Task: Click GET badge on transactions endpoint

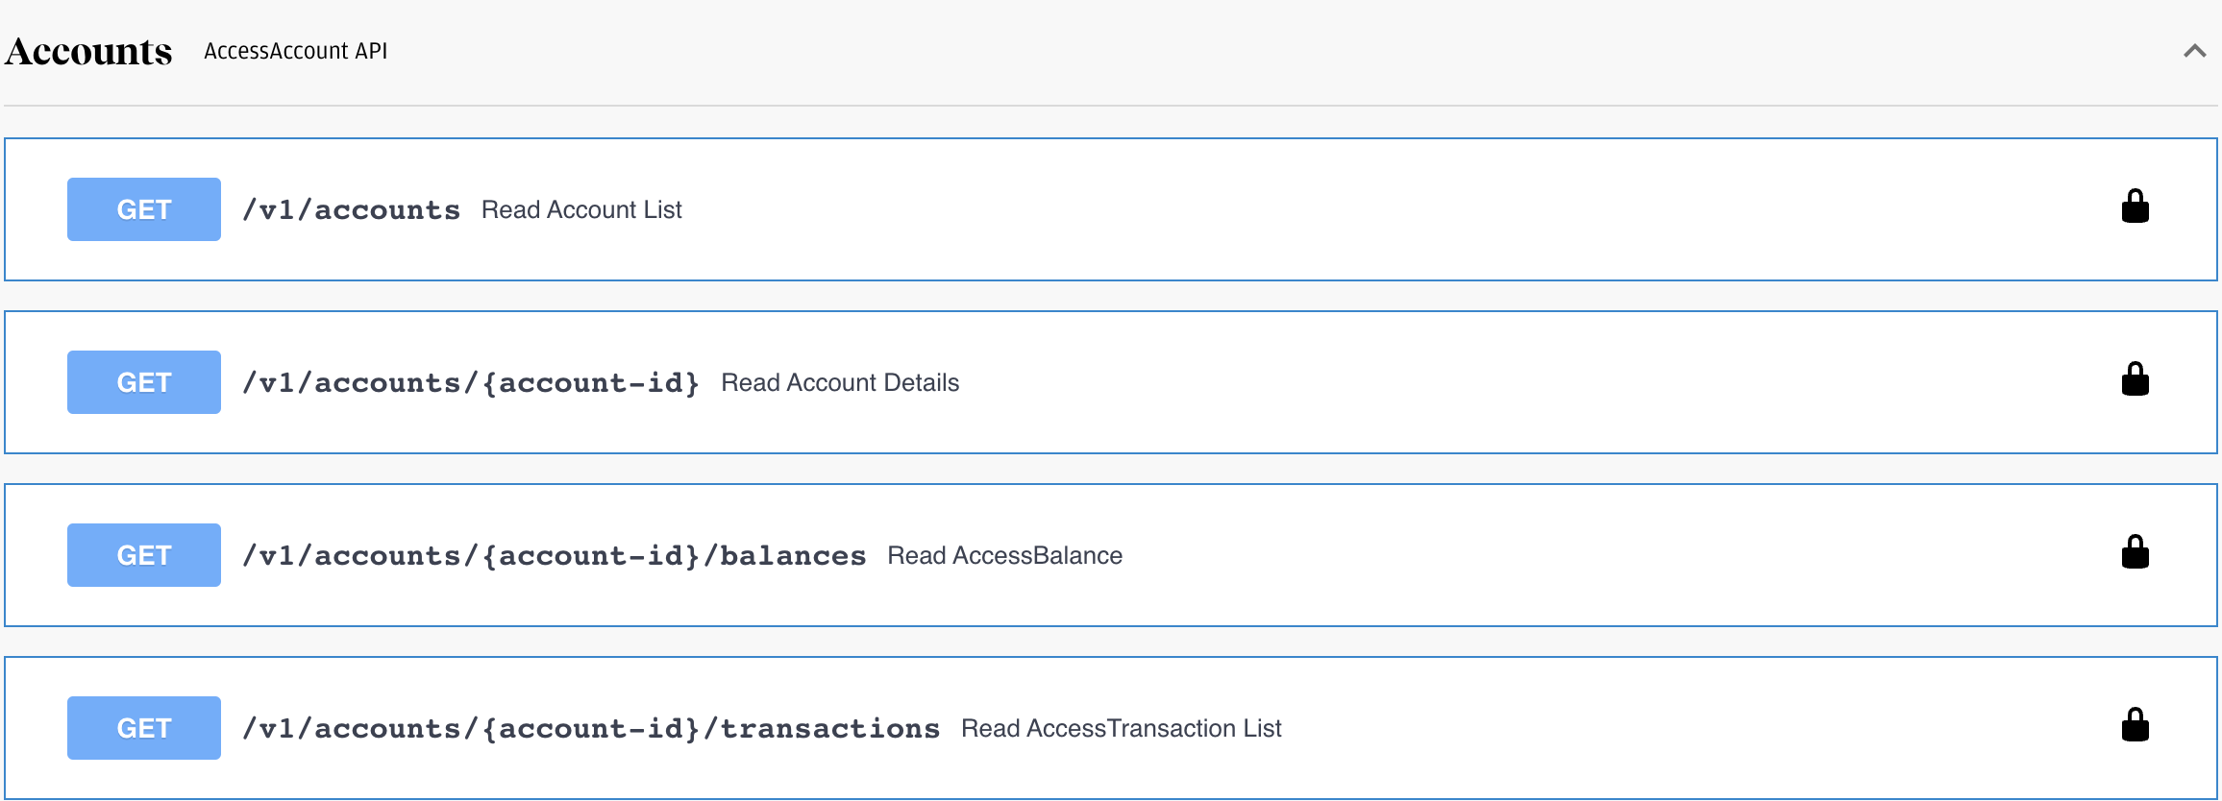Action: click(144, 728)
